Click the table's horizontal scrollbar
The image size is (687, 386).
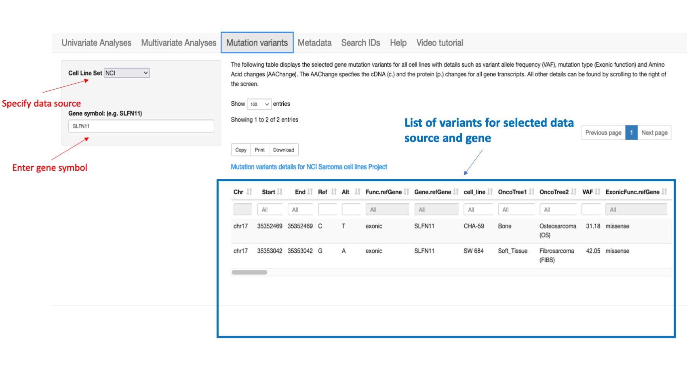249,272
